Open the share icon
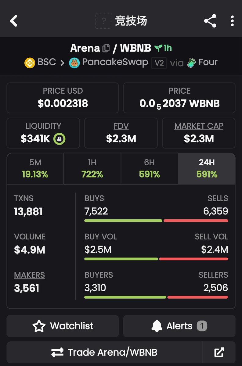This screenshot has width=242, height=366. tap(210, 21)
